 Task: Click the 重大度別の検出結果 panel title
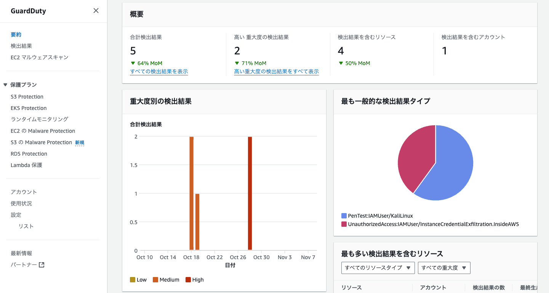[x=161, y=101]
